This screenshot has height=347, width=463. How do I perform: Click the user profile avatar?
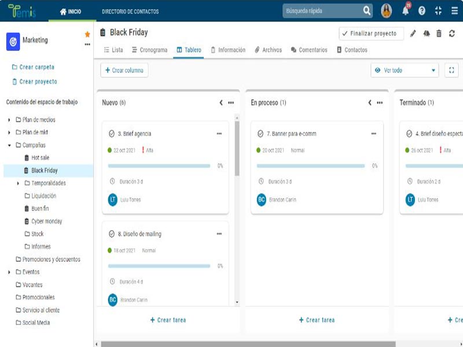[386, 11]
